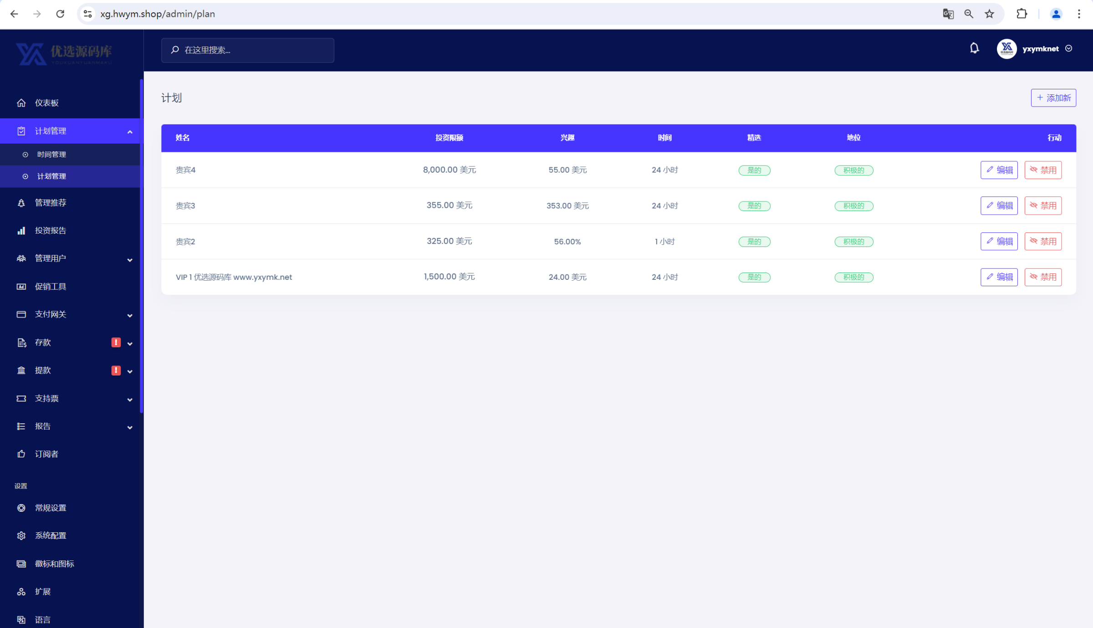Click the browser translate page icon
1093x628 pixels.
pos(948,14)
